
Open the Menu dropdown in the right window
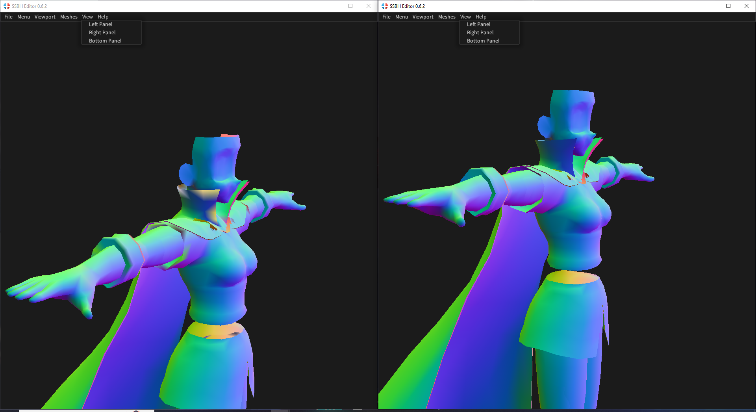point(401,17)
